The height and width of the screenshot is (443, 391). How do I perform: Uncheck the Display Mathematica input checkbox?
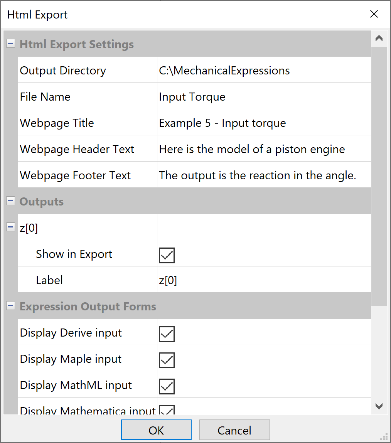click(167, 410)
